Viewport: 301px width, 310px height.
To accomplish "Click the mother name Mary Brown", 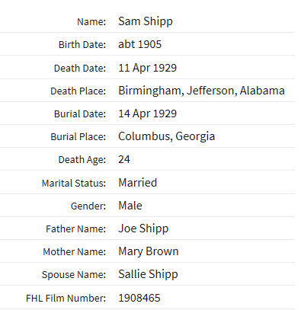I will (x=149, y=251).
